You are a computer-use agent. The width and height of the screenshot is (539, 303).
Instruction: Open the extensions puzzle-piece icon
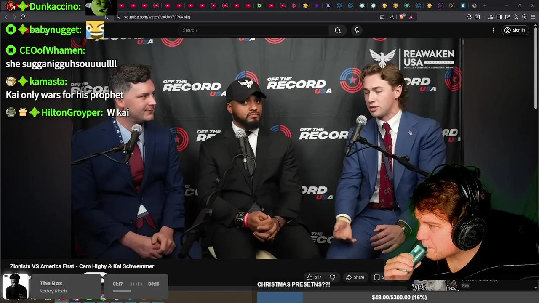click(x=469, y=17)
